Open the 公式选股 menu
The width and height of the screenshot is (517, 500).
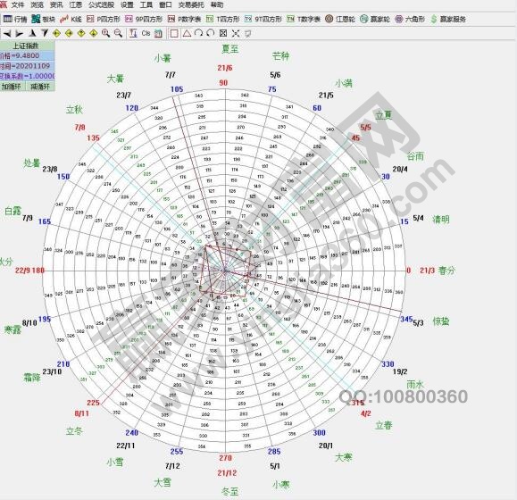[x=101, y=5]
